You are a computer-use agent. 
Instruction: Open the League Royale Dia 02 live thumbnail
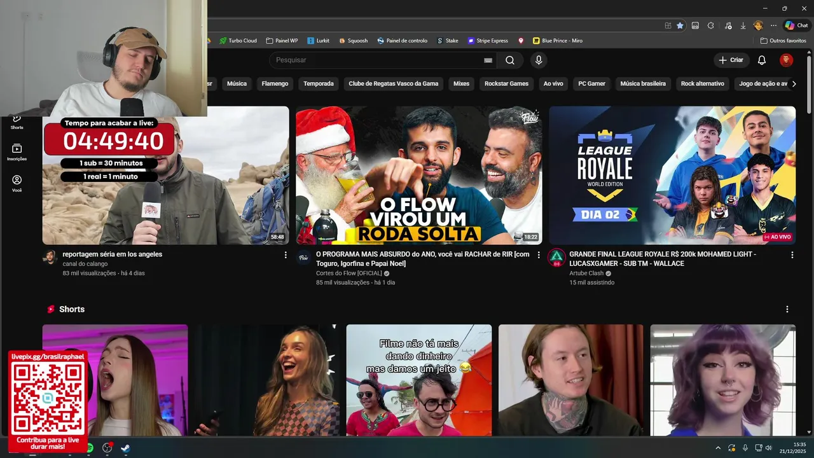coord(672,176)
